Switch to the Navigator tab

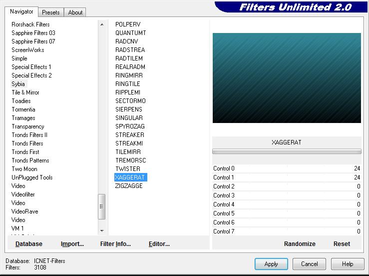point(21,11)
